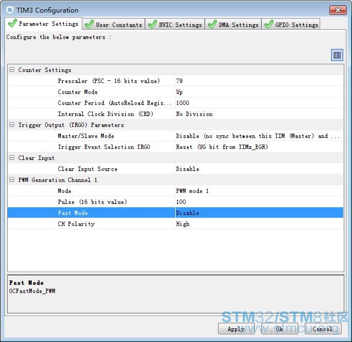Click the Apply button
352x342 pixels.
236,329
